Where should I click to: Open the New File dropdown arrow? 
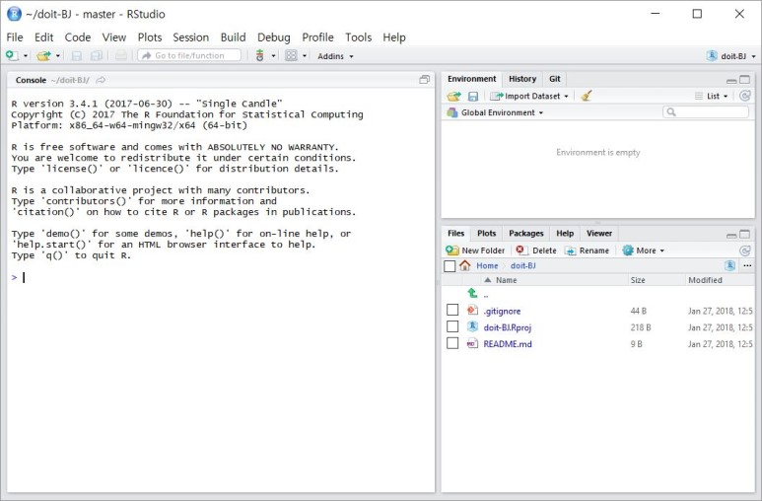click(26, 56)
